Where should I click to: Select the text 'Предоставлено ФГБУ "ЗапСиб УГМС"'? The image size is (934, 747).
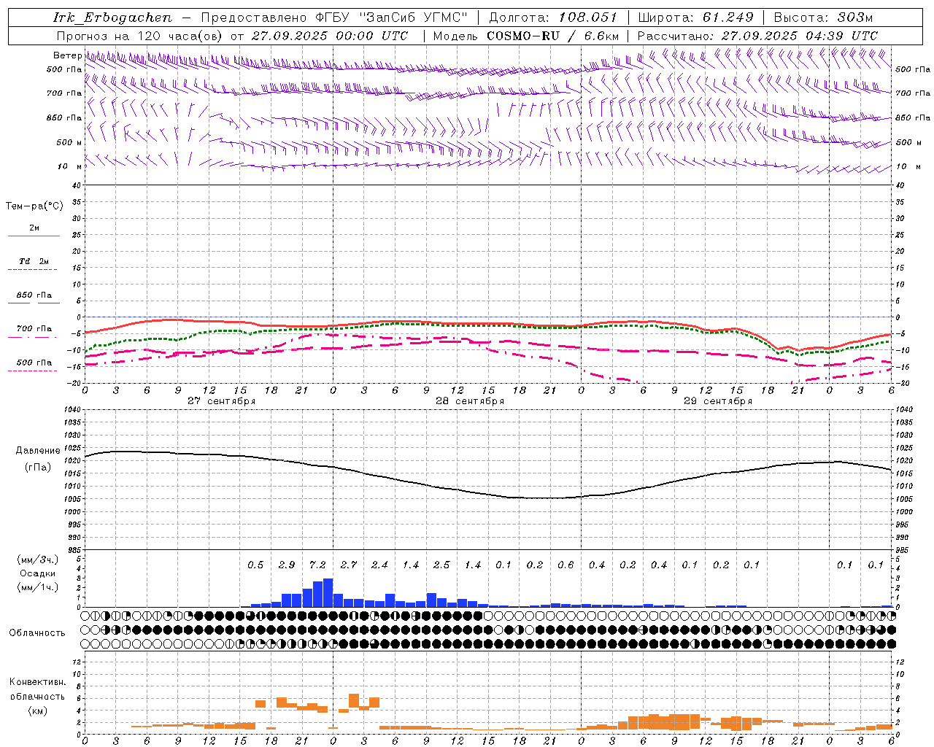(334, 18)
